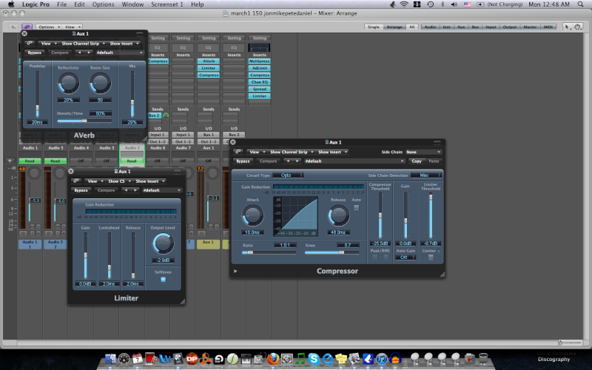592x370 pixels.
Task: Toggle Read automation on Audio 5 strip
Action: tap(55, 161)
